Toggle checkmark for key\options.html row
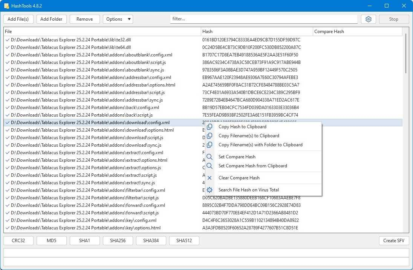 pyautogui.click(x=8, y=228)
